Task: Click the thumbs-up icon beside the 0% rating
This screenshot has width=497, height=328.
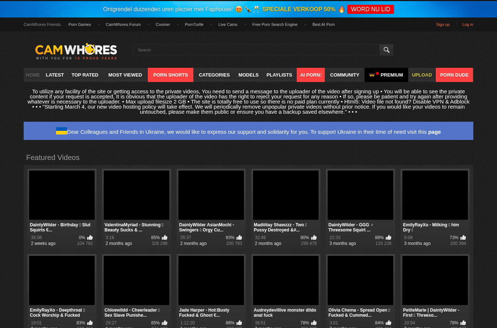Action: coord(90,238)
